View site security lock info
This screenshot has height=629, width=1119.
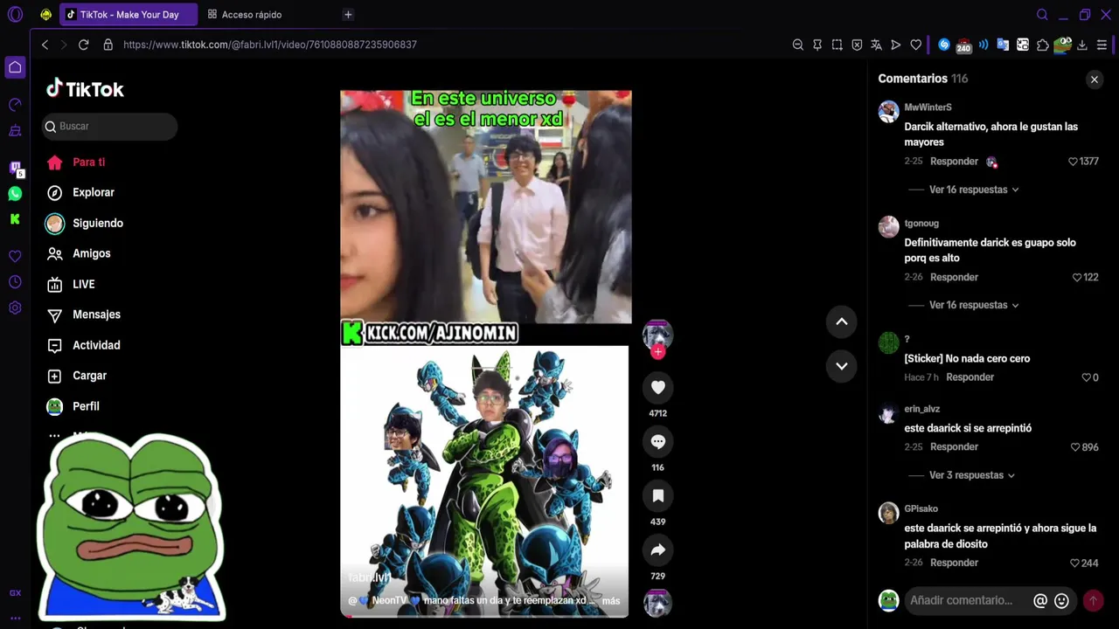[108, 45]
